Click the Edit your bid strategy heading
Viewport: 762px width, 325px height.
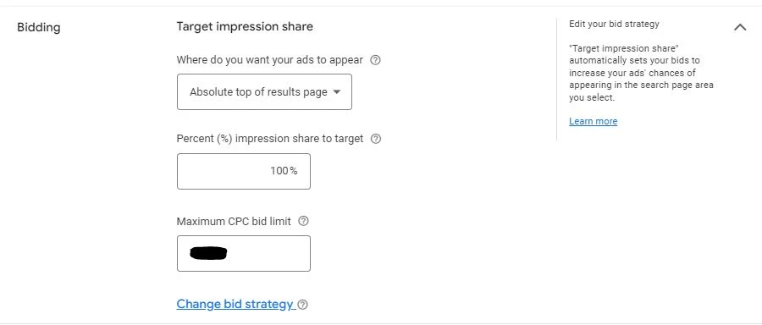click(614, 24)
